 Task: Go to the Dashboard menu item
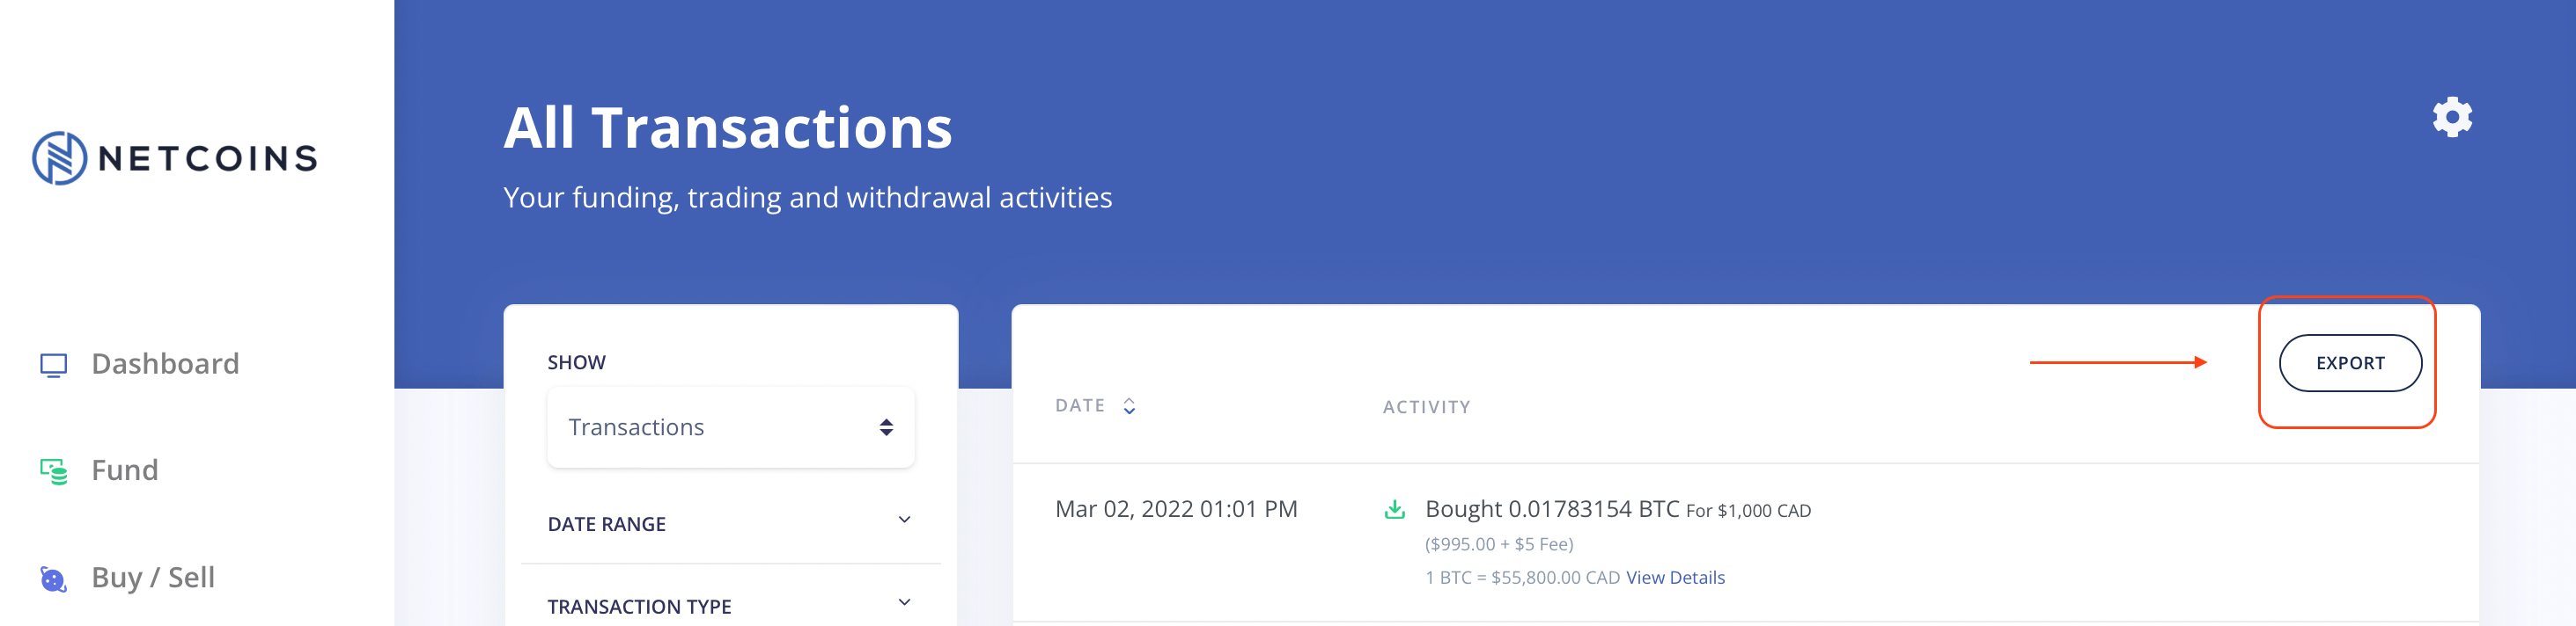point(165,363)
